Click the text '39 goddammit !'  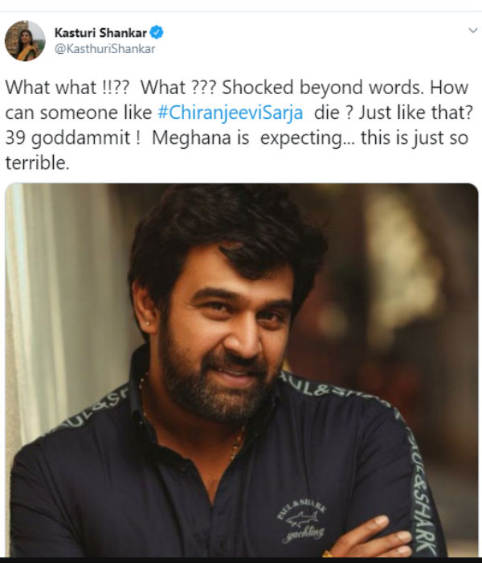click(73, 138)
